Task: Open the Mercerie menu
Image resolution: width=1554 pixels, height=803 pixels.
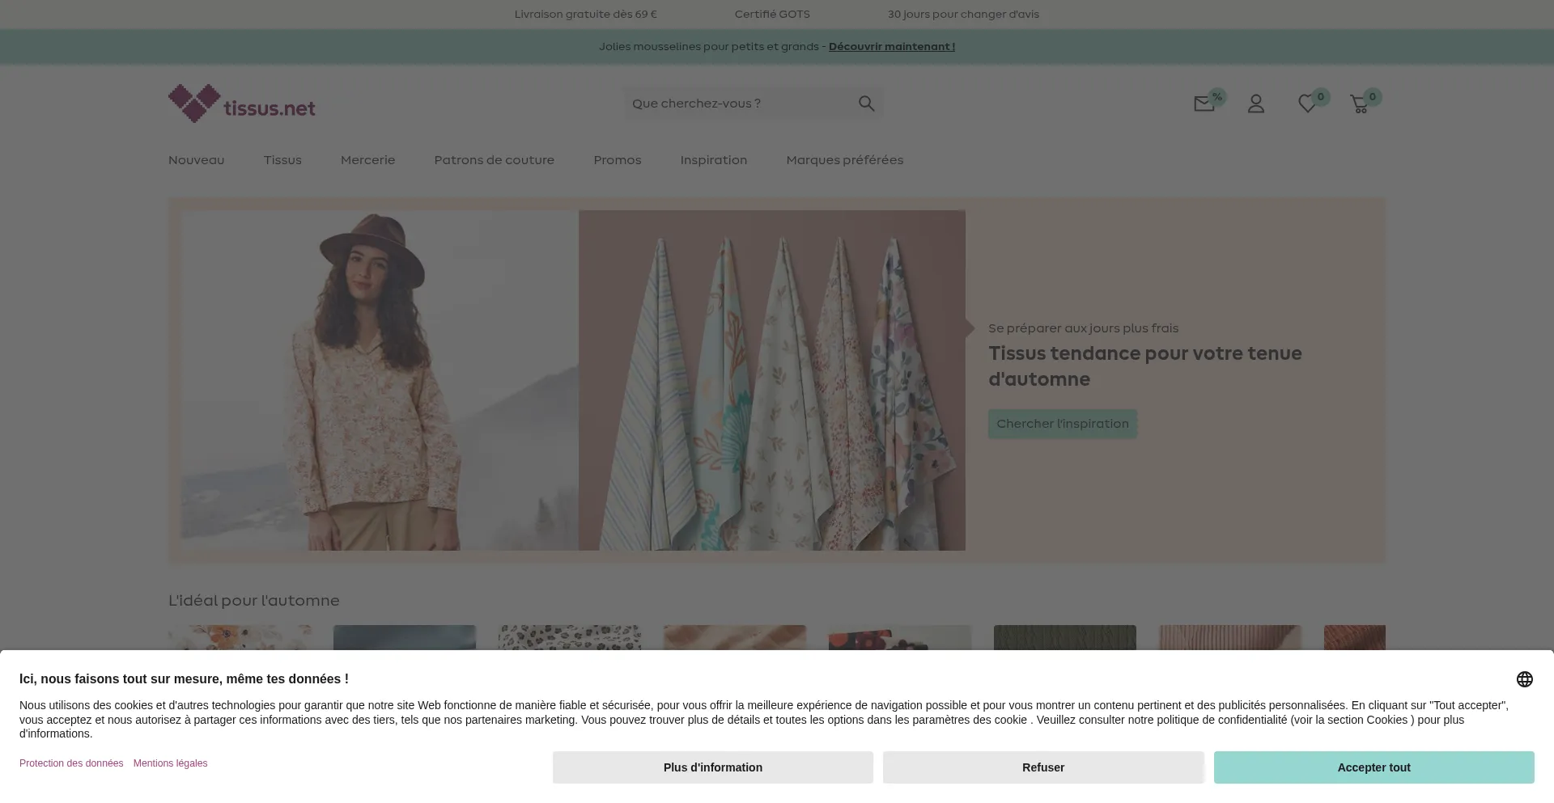Action: pos(368,160)
